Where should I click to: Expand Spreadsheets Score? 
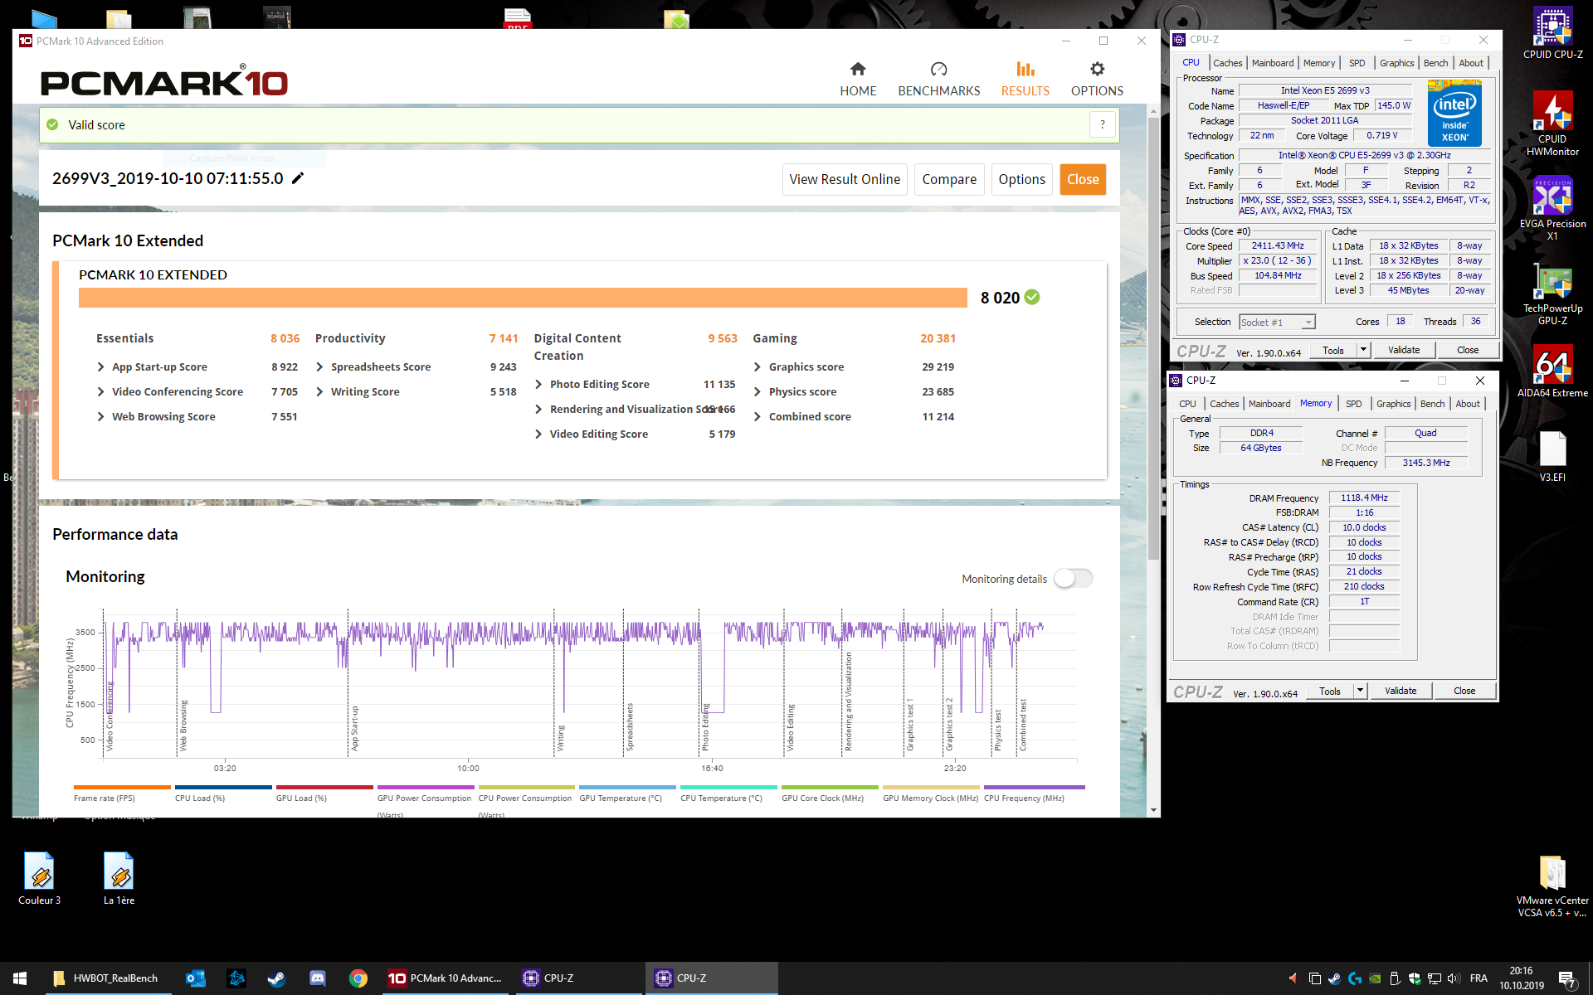click(319, 366)
